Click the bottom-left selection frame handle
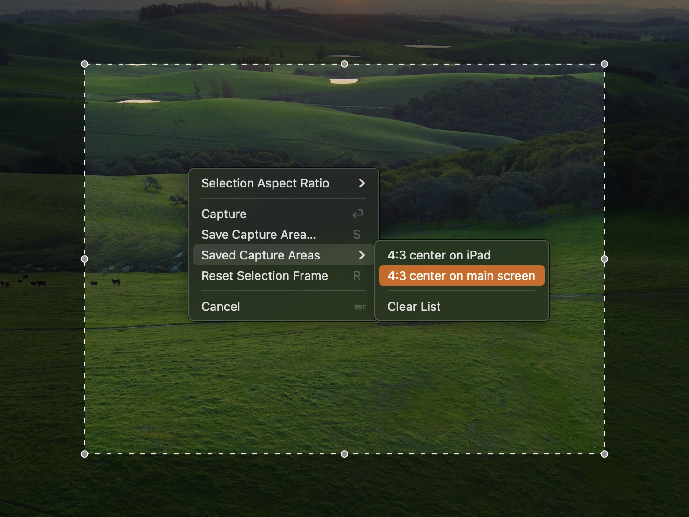The width and height of the screenshot is (689, 517). coord(85,454)
